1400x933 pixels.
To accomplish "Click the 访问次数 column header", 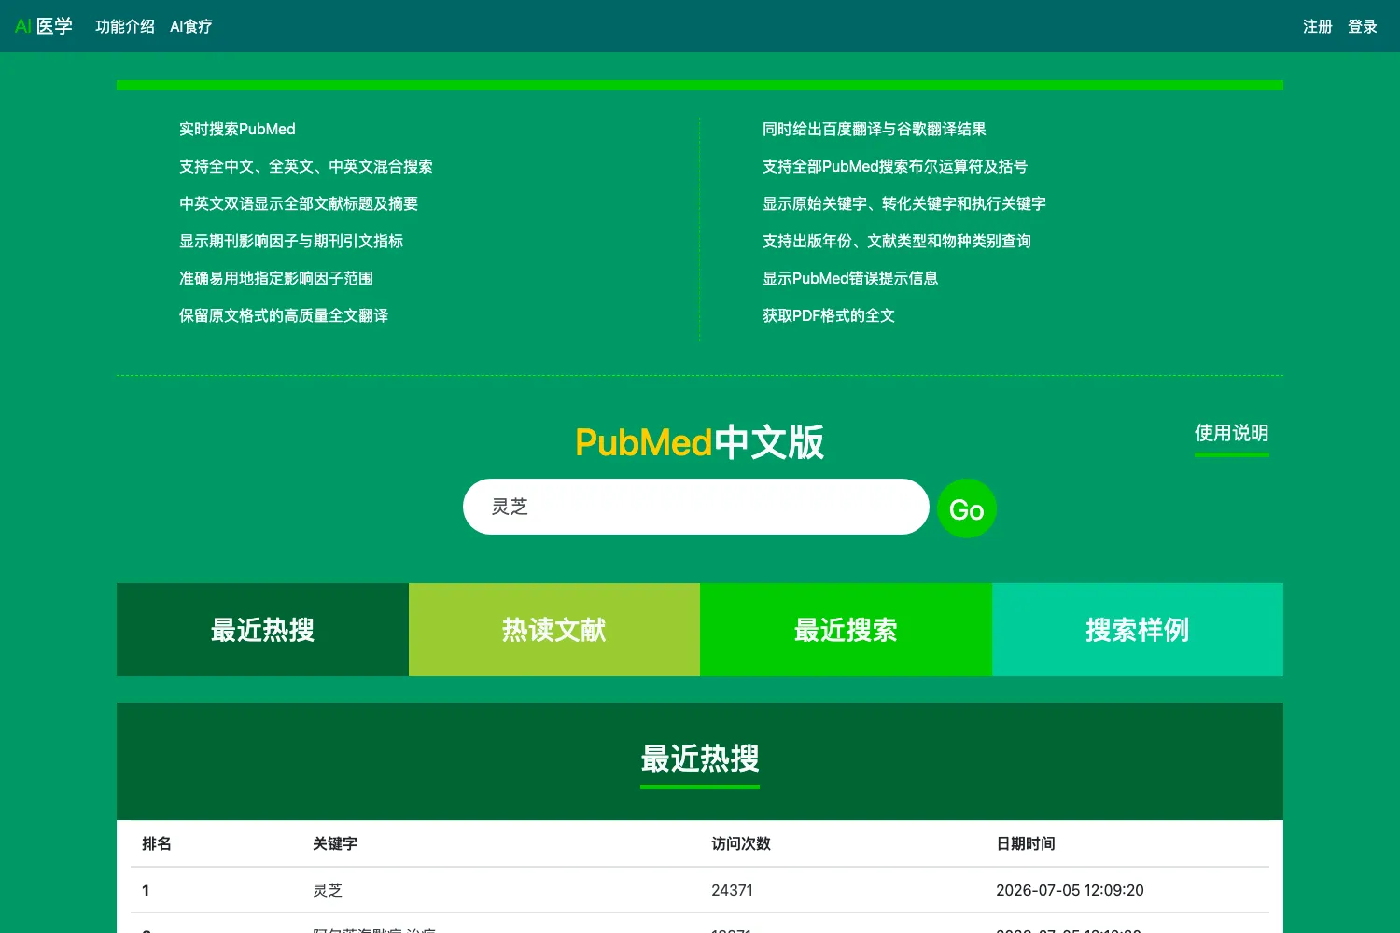I will [x=741, y=843].
